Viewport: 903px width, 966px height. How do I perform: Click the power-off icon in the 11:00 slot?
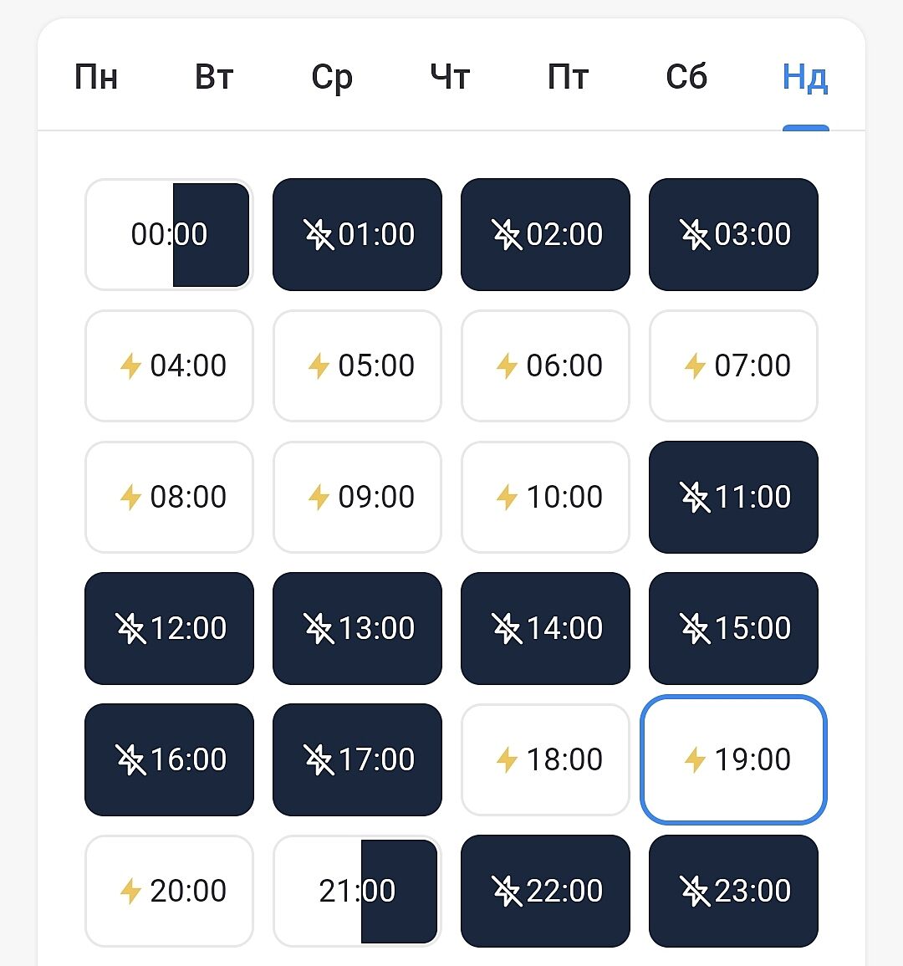695,497
